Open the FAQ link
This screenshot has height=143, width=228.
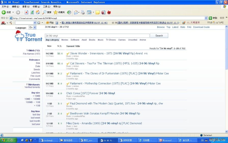[x=189, y=27]
